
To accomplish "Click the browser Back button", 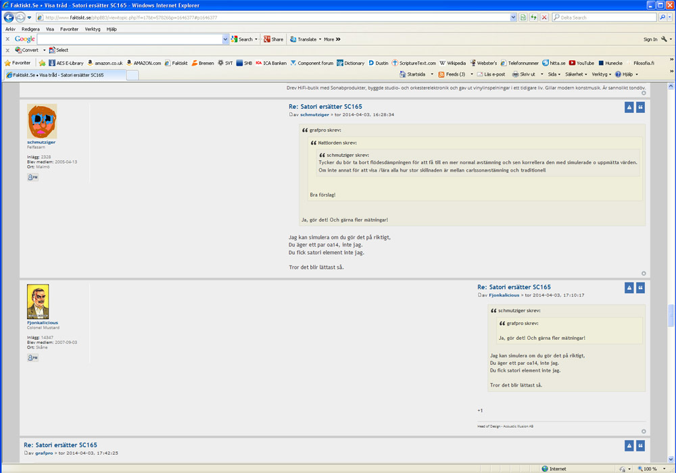I will pyautogui.click(x=9, y=18).
